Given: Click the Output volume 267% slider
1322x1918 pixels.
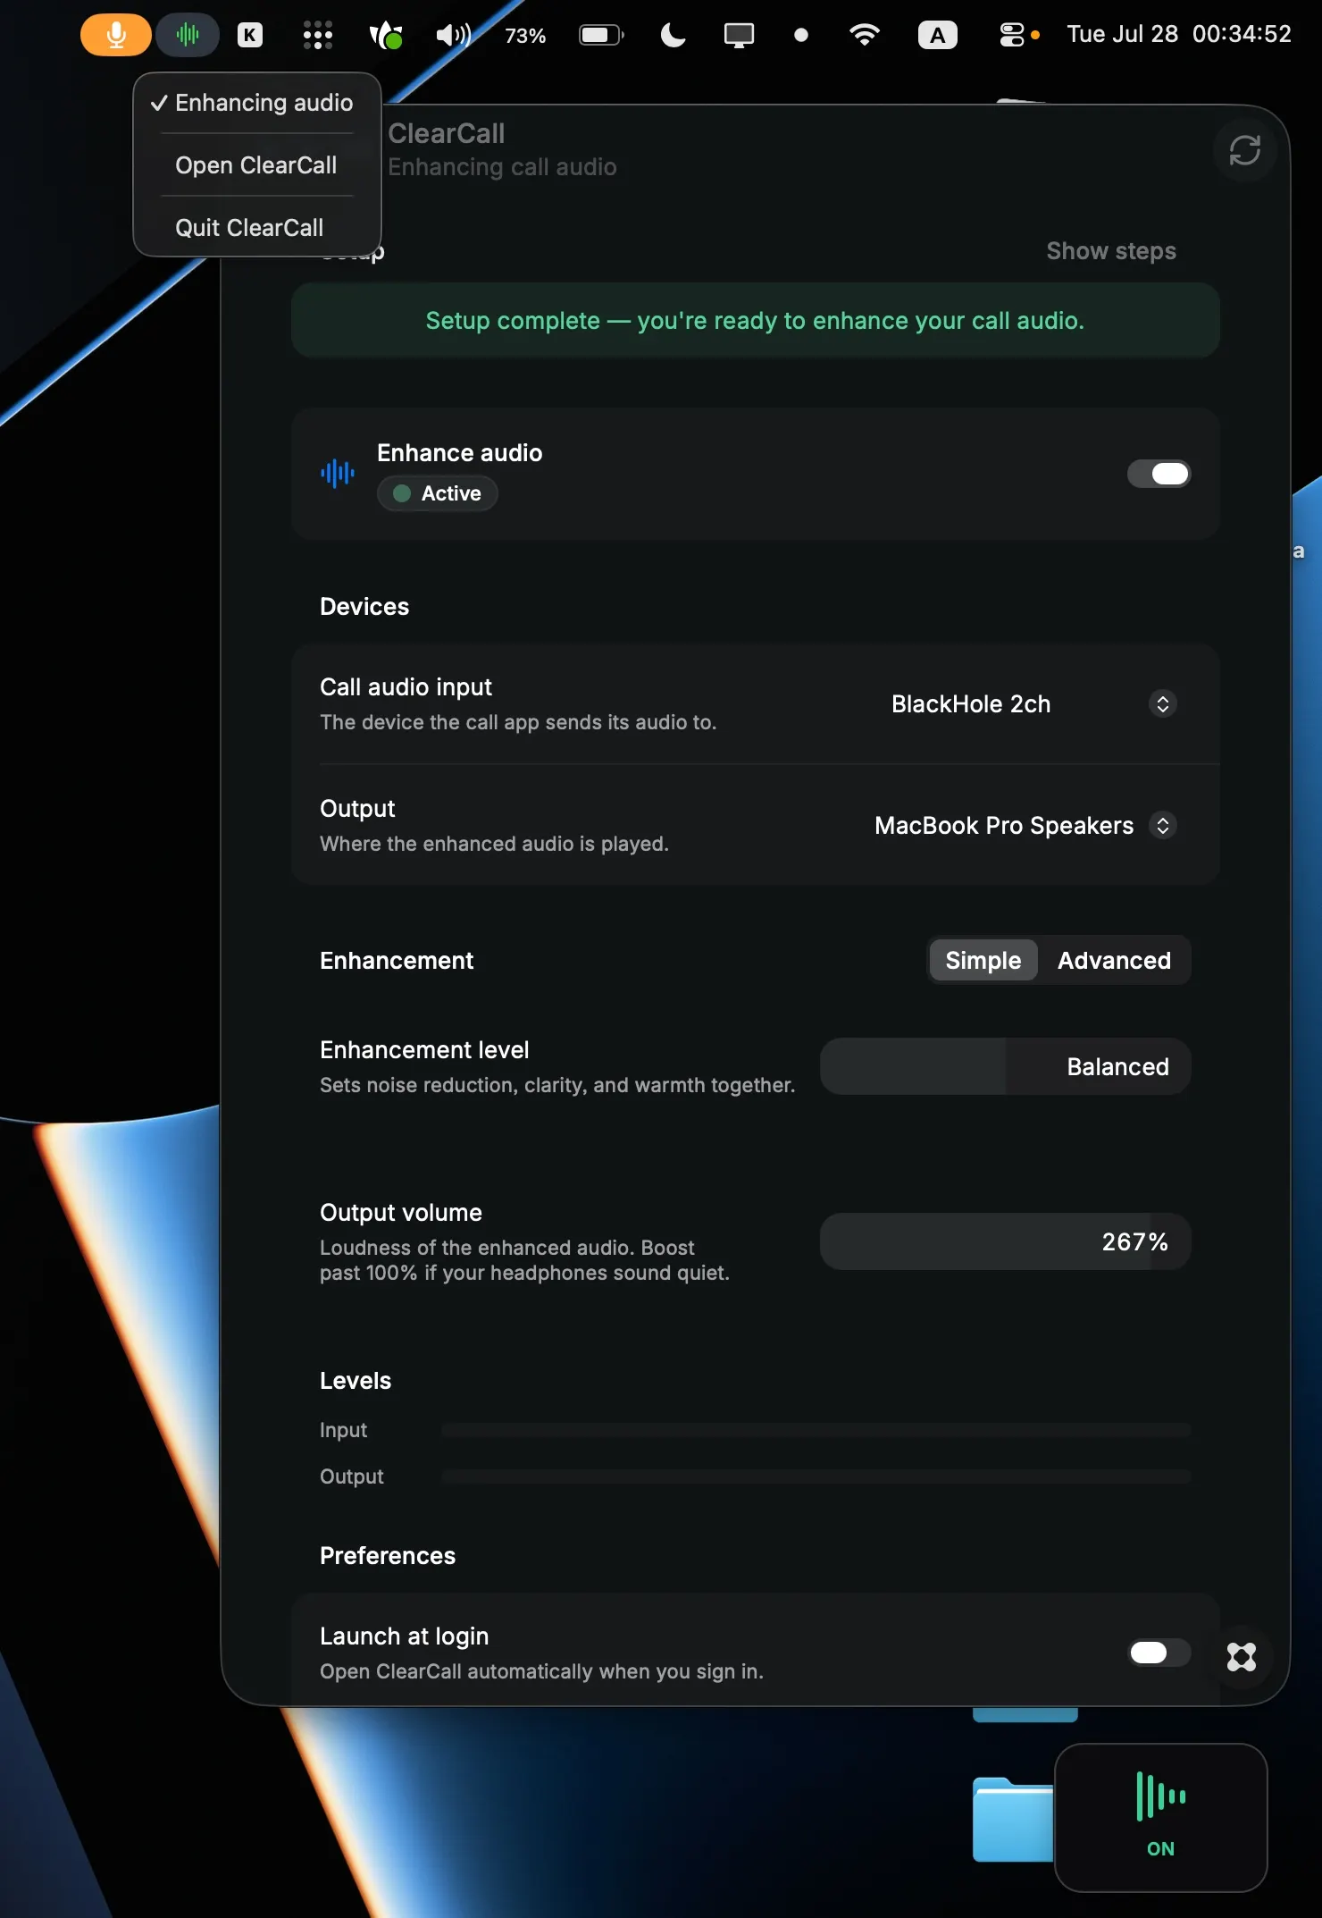Looking at the screenshot, I should [1006, 1241].
